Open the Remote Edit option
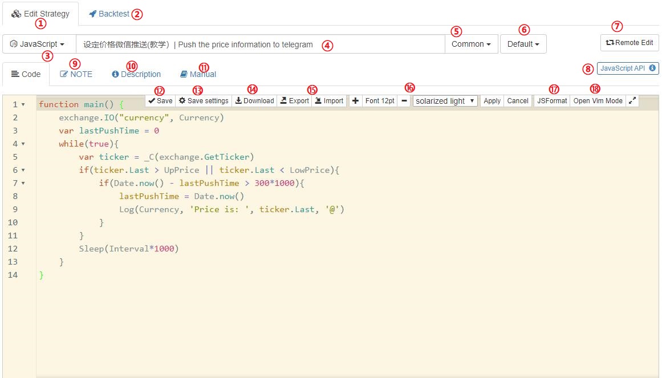This screenshot has height=378, width=662. point(629,43)
